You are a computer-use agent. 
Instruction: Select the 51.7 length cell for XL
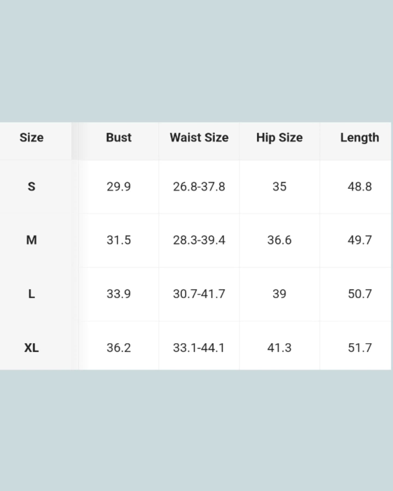coord(359,348)
